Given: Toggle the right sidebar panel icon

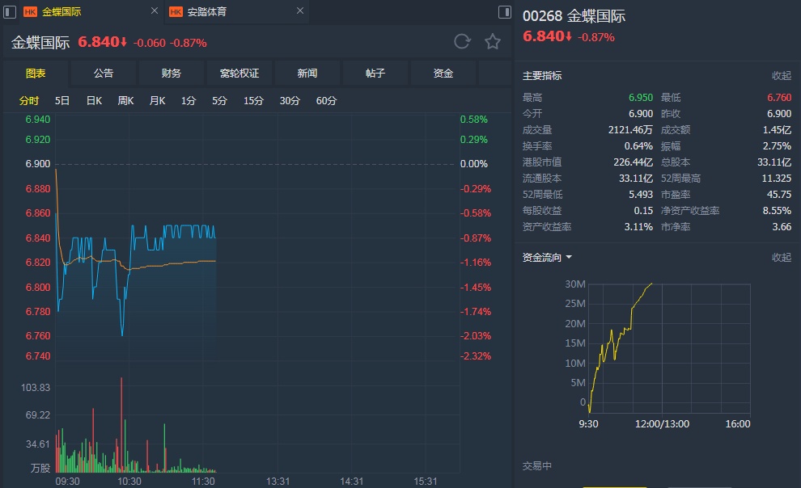Looking at the screenshot, I should tap(505, 12).
